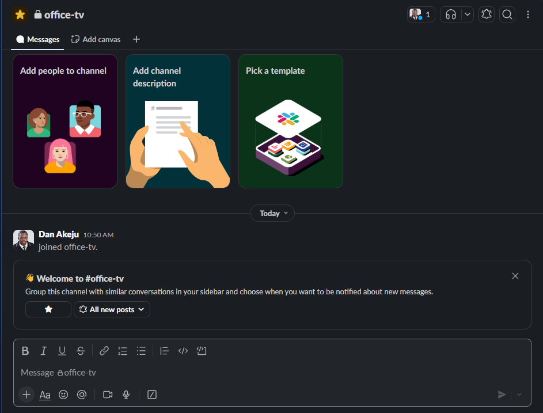Toggle bulleted list formatting
The height and width of the screenshot is (413, 543).
pyautogui.click(x=141, y=351)
